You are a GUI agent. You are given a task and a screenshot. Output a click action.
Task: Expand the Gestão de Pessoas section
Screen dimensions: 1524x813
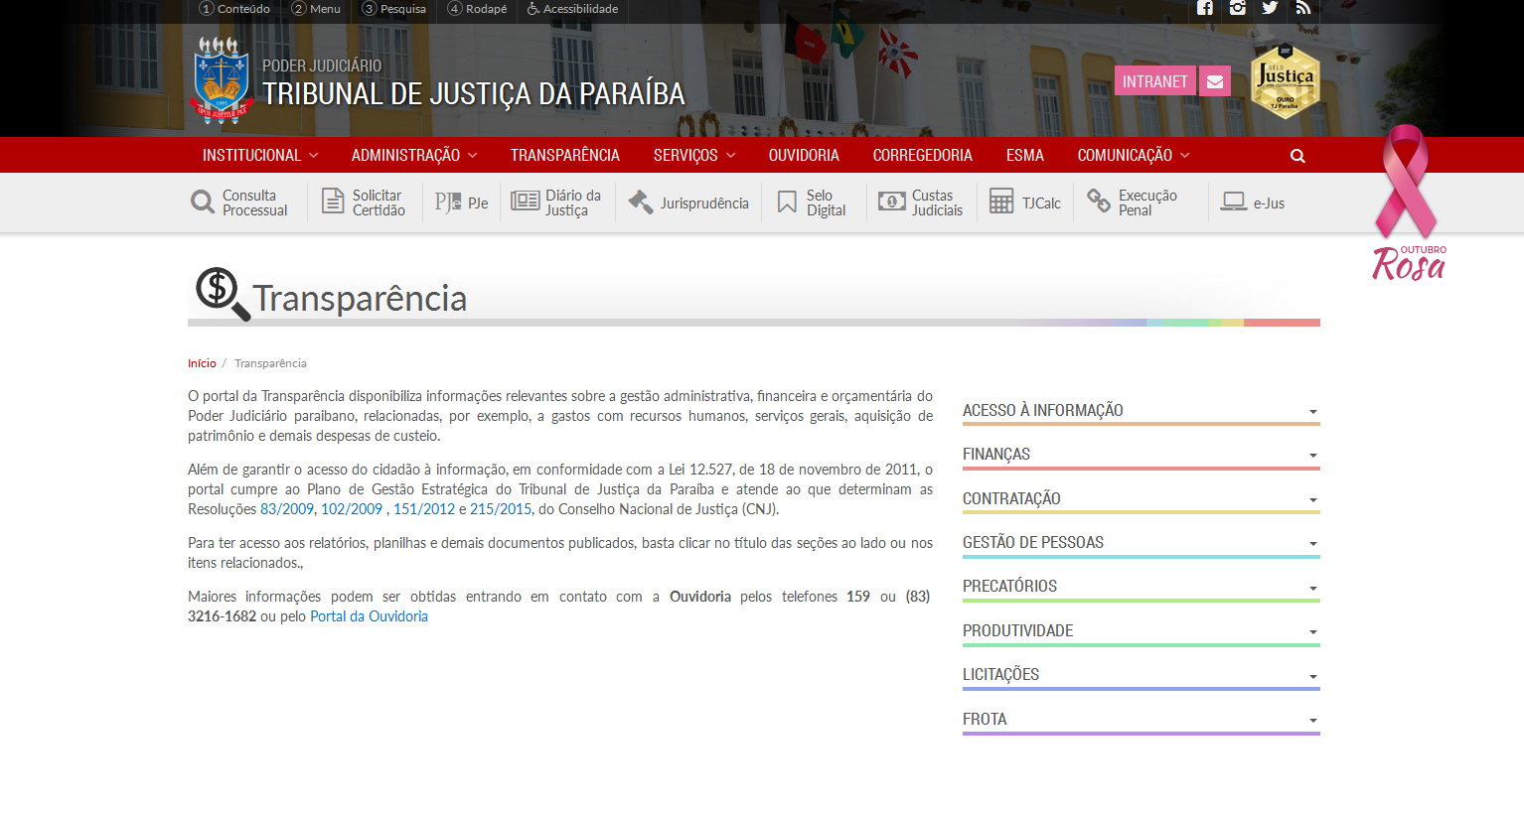point(1141,543)
